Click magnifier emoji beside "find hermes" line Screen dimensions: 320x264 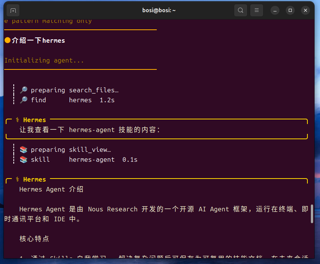[x=24, y=100]
